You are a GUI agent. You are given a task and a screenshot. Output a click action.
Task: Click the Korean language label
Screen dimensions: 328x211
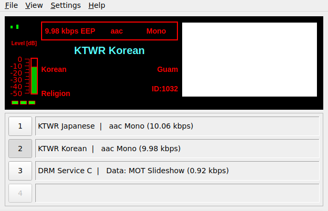pyautogui.click(x=54, y=69)
